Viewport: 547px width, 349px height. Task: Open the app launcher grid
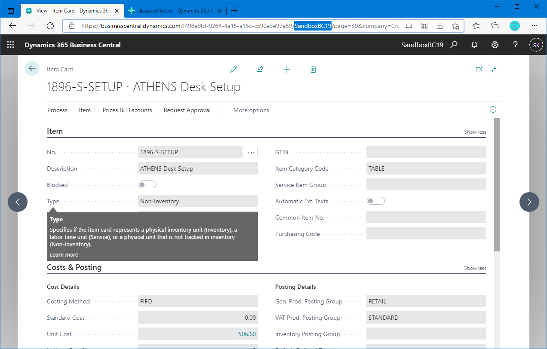10,45
